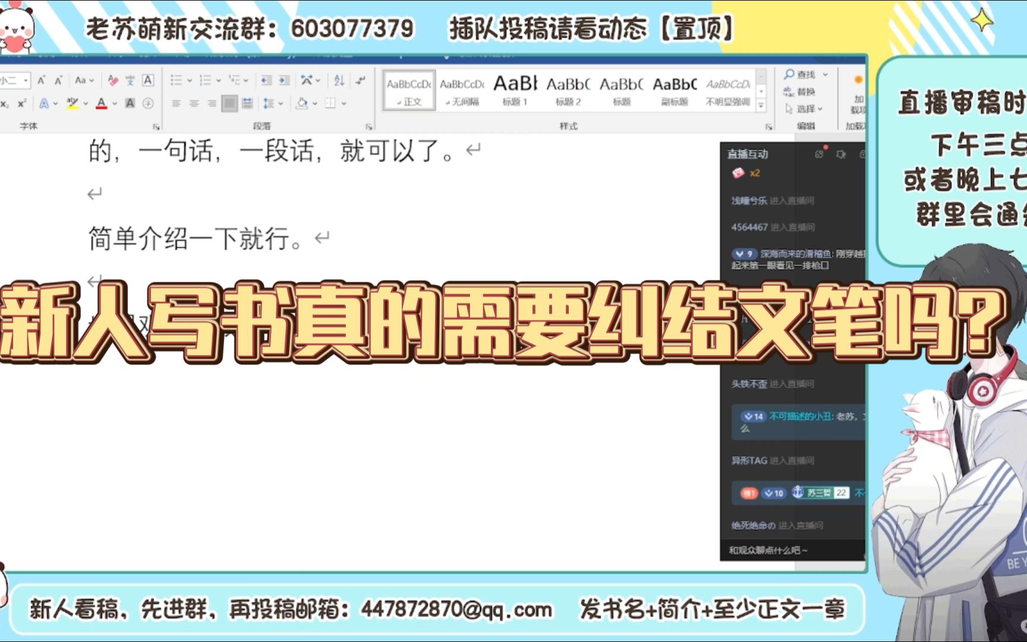Image resolution: width=1027 pixels, height=642 pixels.
Task: Expand the text effects dropdown arrow
Action: 56,103
